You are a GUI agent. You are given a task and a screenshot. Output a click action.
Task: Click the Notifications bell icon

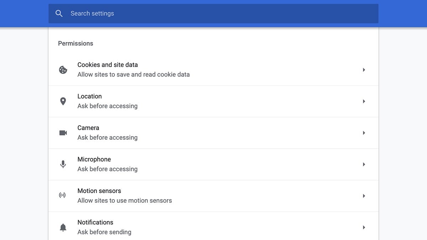[63, 227]
